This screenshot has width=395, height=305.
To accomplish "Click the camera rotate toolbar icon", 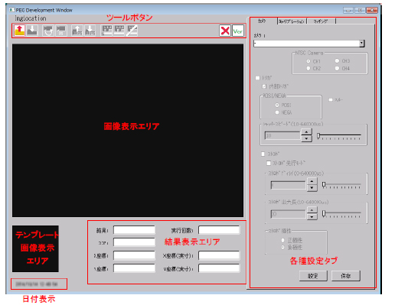I will [48, 31].
